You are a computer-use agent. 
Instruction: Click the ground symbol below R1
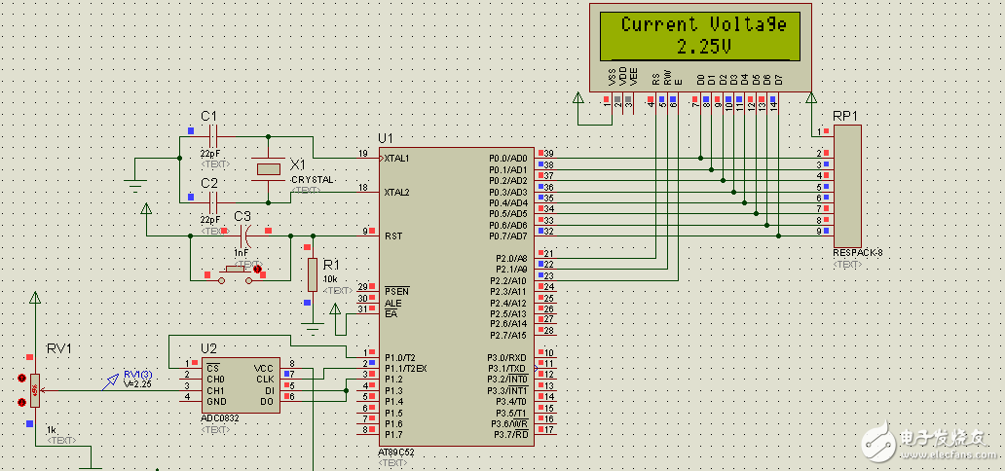[313, 329]
